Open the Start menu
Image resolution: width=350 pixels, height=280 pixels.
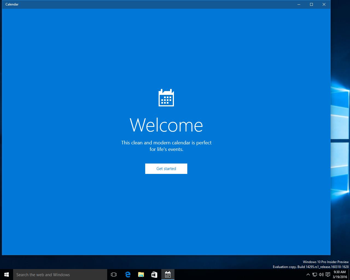pyautogui.click(x=7, y=275)
